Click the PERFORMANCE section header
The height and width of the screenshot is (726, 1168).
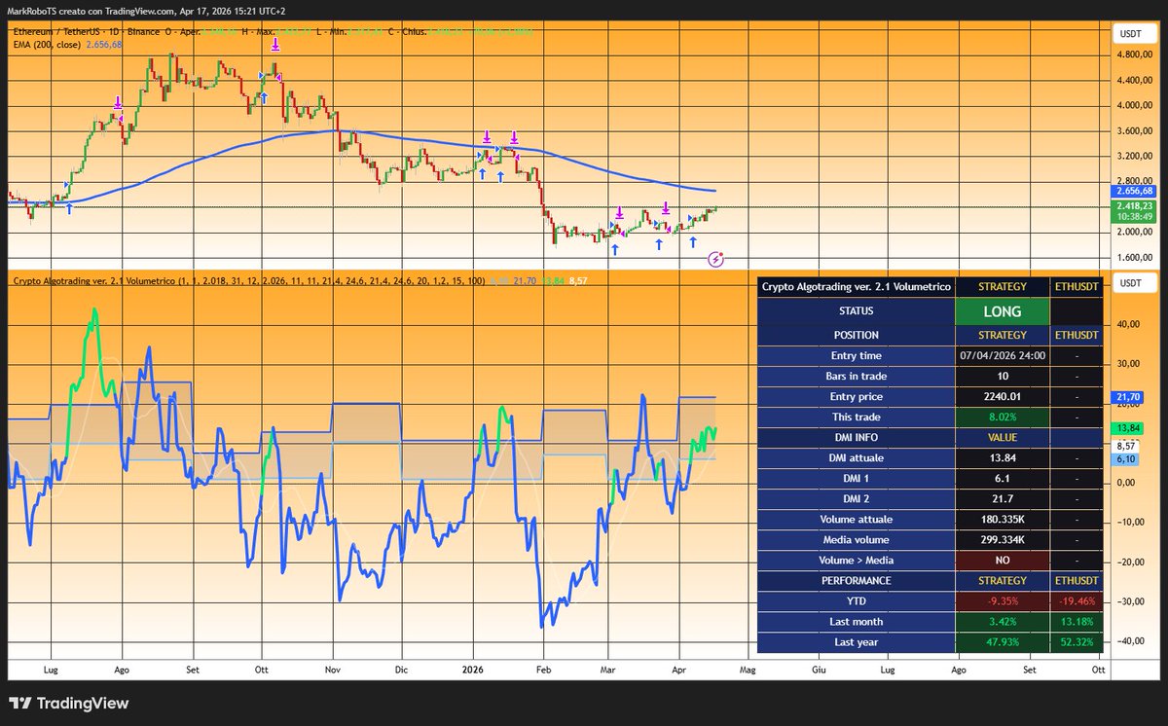[857, 580]
